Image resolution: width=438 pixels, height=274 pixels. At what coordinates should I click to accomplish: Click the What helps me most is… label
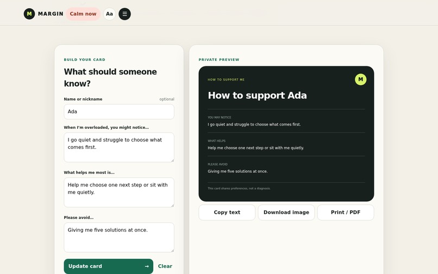pyautogui.click(x=89, y=172)
